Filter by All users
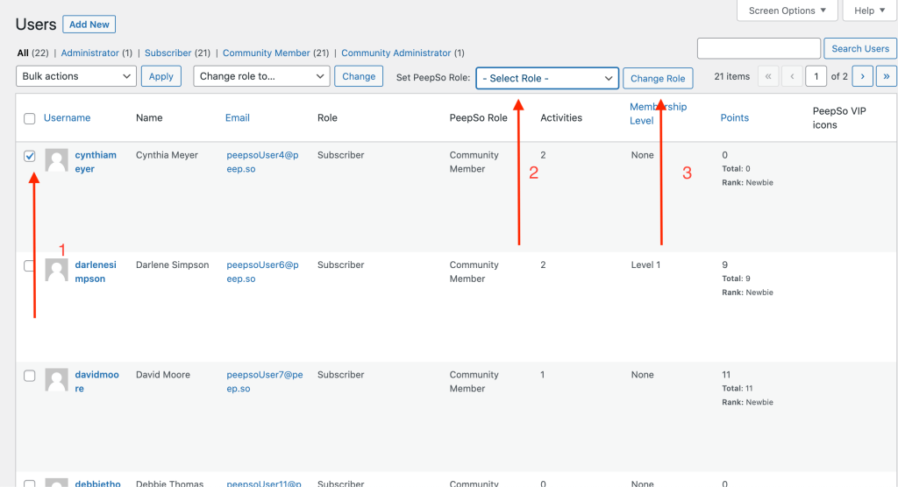 click(23, 53)
